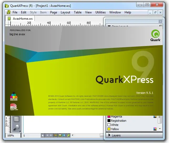Click the green Quark logo
The width and height of the screenshot is (169, 143).
pyautogui.click(x=155, y=35)
